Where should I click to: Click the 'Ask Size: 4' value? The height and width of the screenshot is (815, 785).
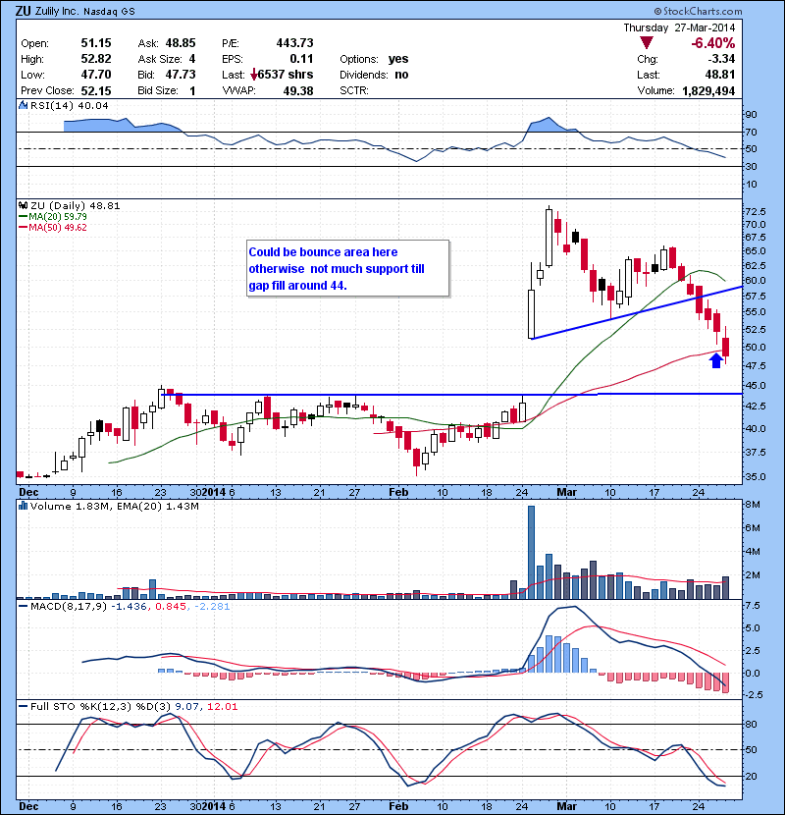(192, 58)
